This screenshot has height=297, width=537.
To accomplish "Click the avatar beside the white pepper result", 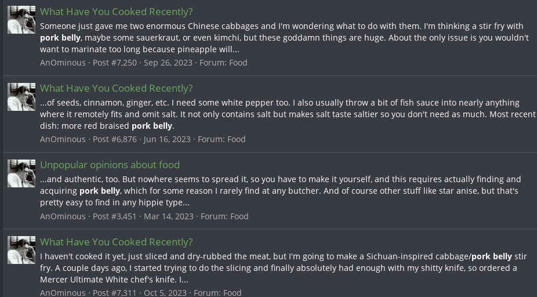I will tap(21, 97).
